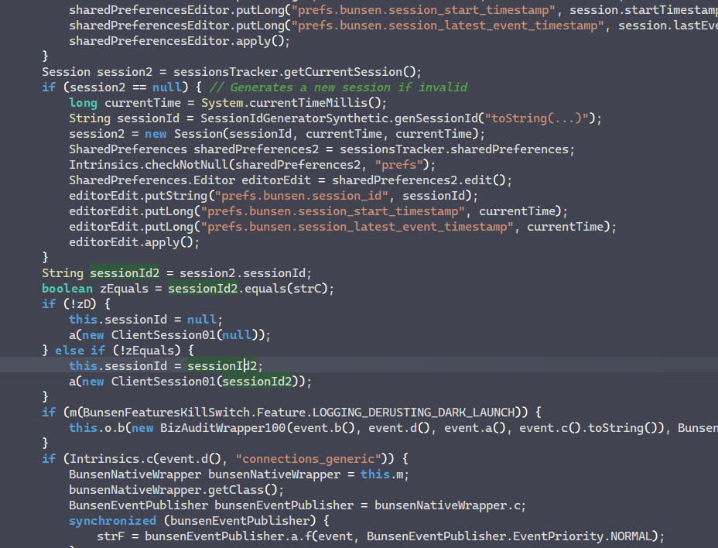This screenshot has width=718, height=548.
Task: Click "Intrinsics.checkNotNull" call
Action: click(149, 165)
